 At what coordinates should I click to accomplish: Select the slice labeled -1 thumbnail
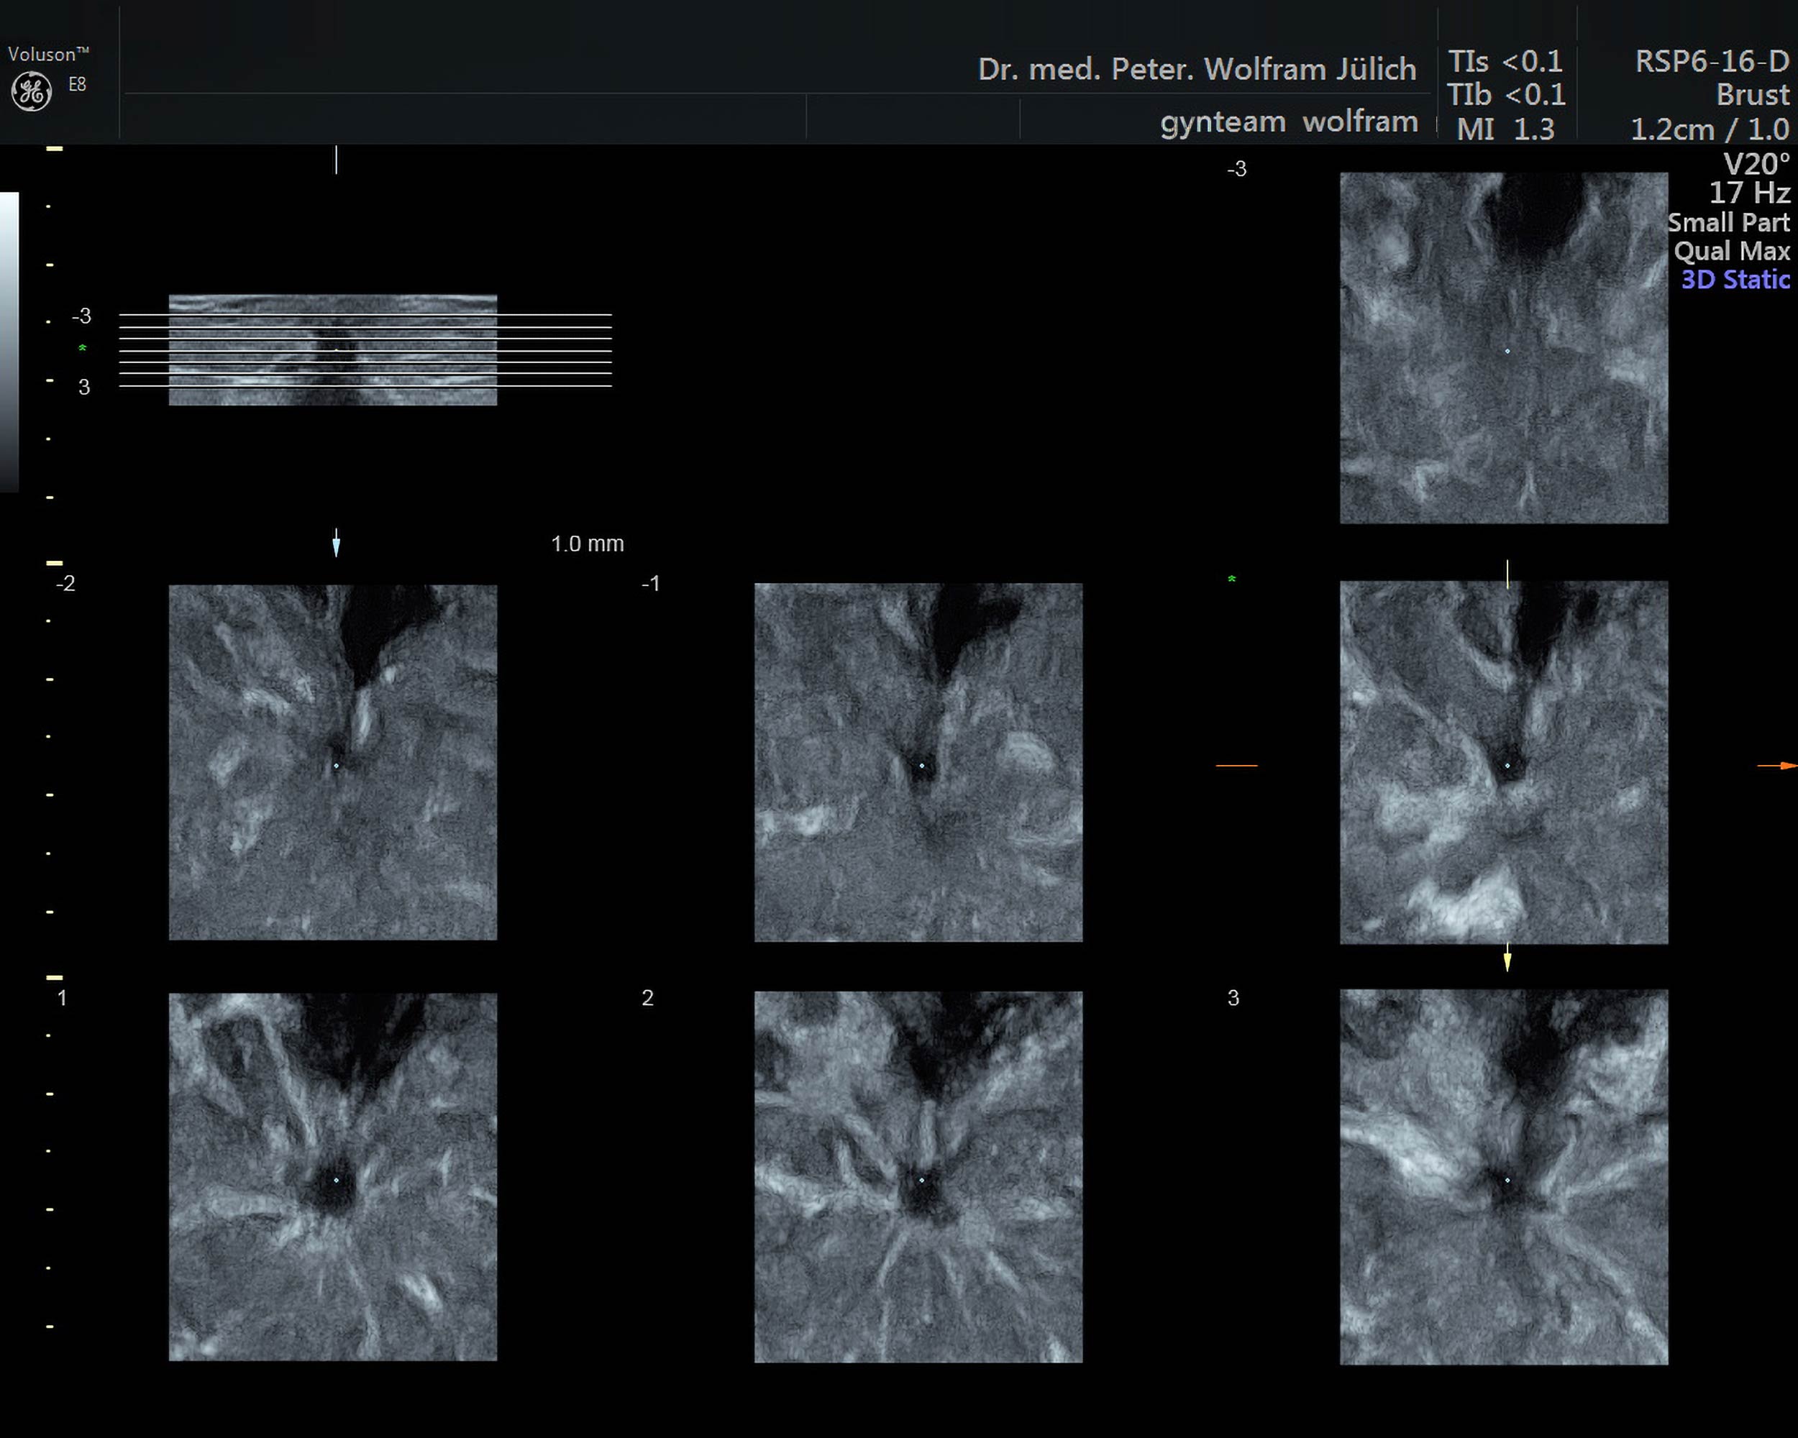click(x=918, y=762)
